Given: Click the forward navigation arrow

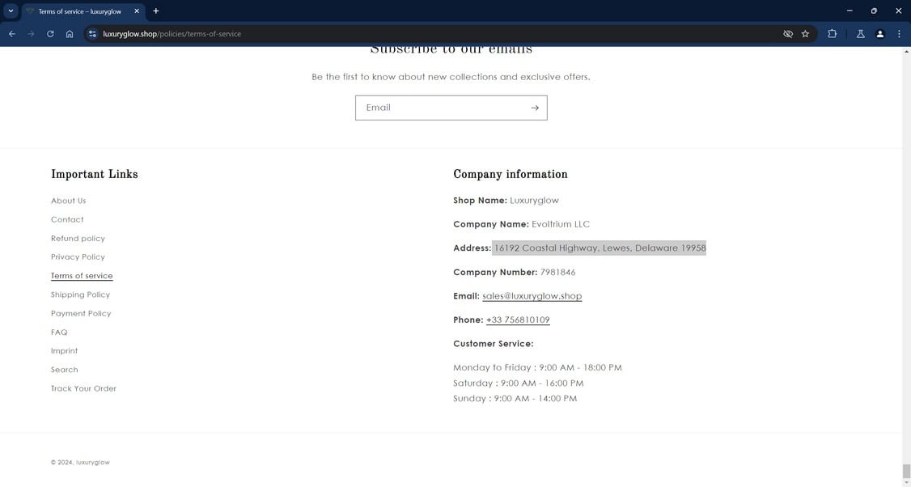Looking at the screenshot, I should 32,34.
